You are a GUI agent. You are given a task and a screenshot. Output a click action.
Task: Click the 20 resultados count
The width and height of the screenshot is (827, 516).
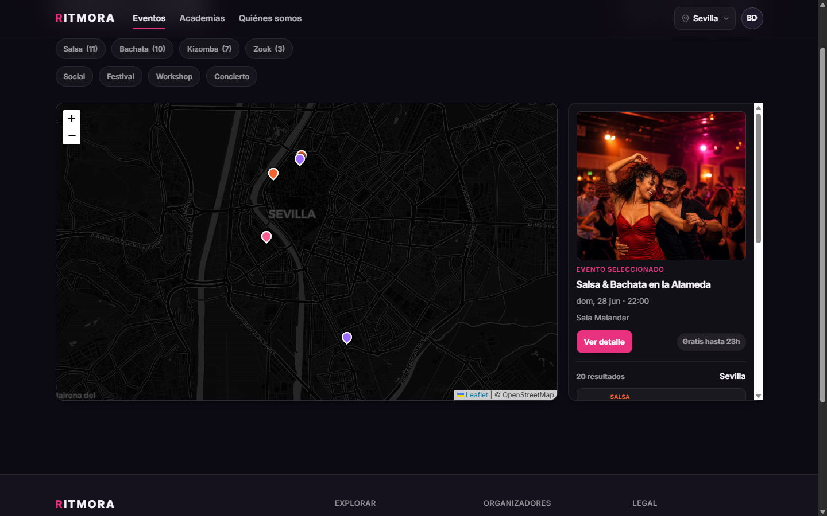[600, 377]
